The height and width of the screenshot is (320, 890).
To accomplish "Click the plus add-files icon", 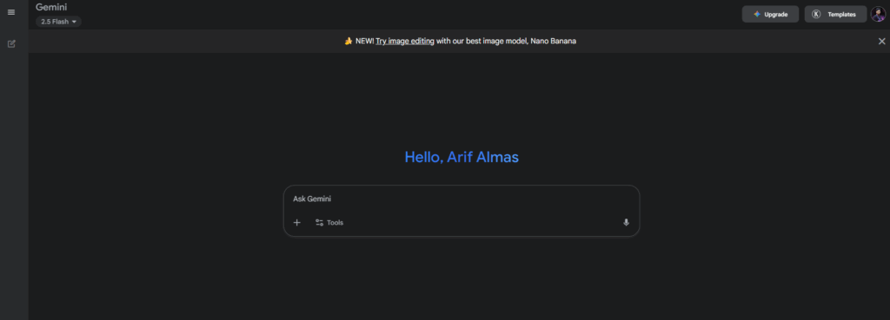I will pos(297,223).
